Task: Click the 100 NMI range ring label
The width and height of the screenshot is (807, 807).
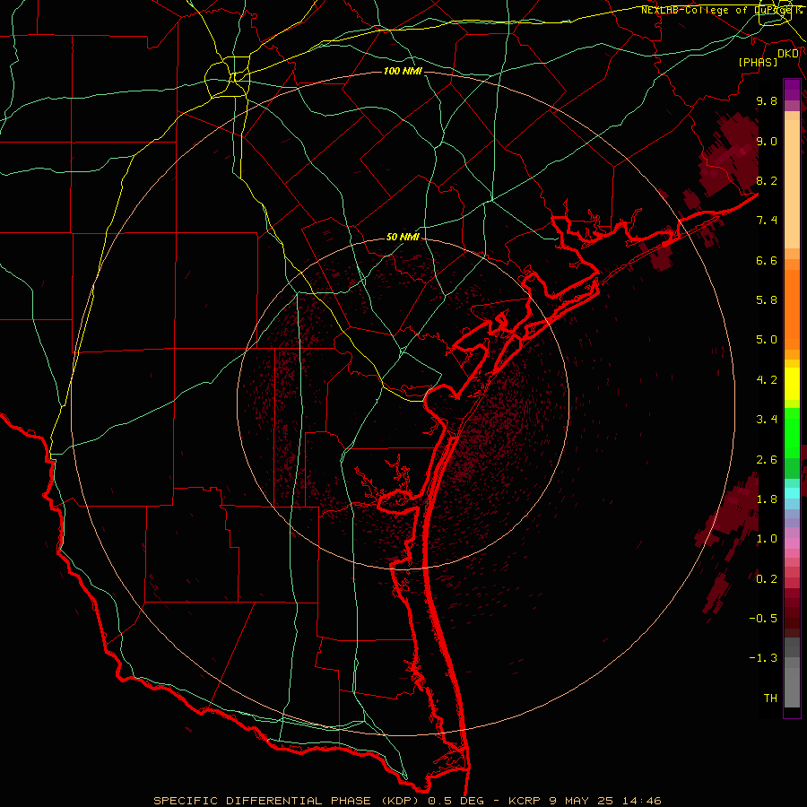Action: (x=403, y=71)
